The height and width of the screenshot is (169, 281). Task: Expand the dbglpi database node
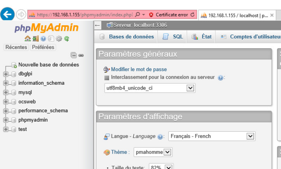(x=6, y=74)
